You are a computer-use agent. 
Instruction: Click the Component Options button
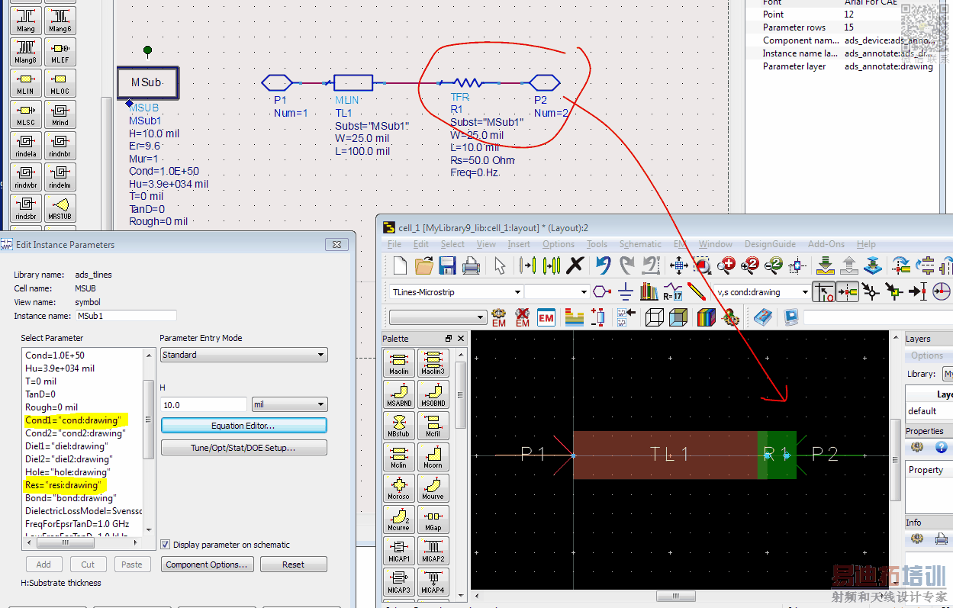click(207, 565)
